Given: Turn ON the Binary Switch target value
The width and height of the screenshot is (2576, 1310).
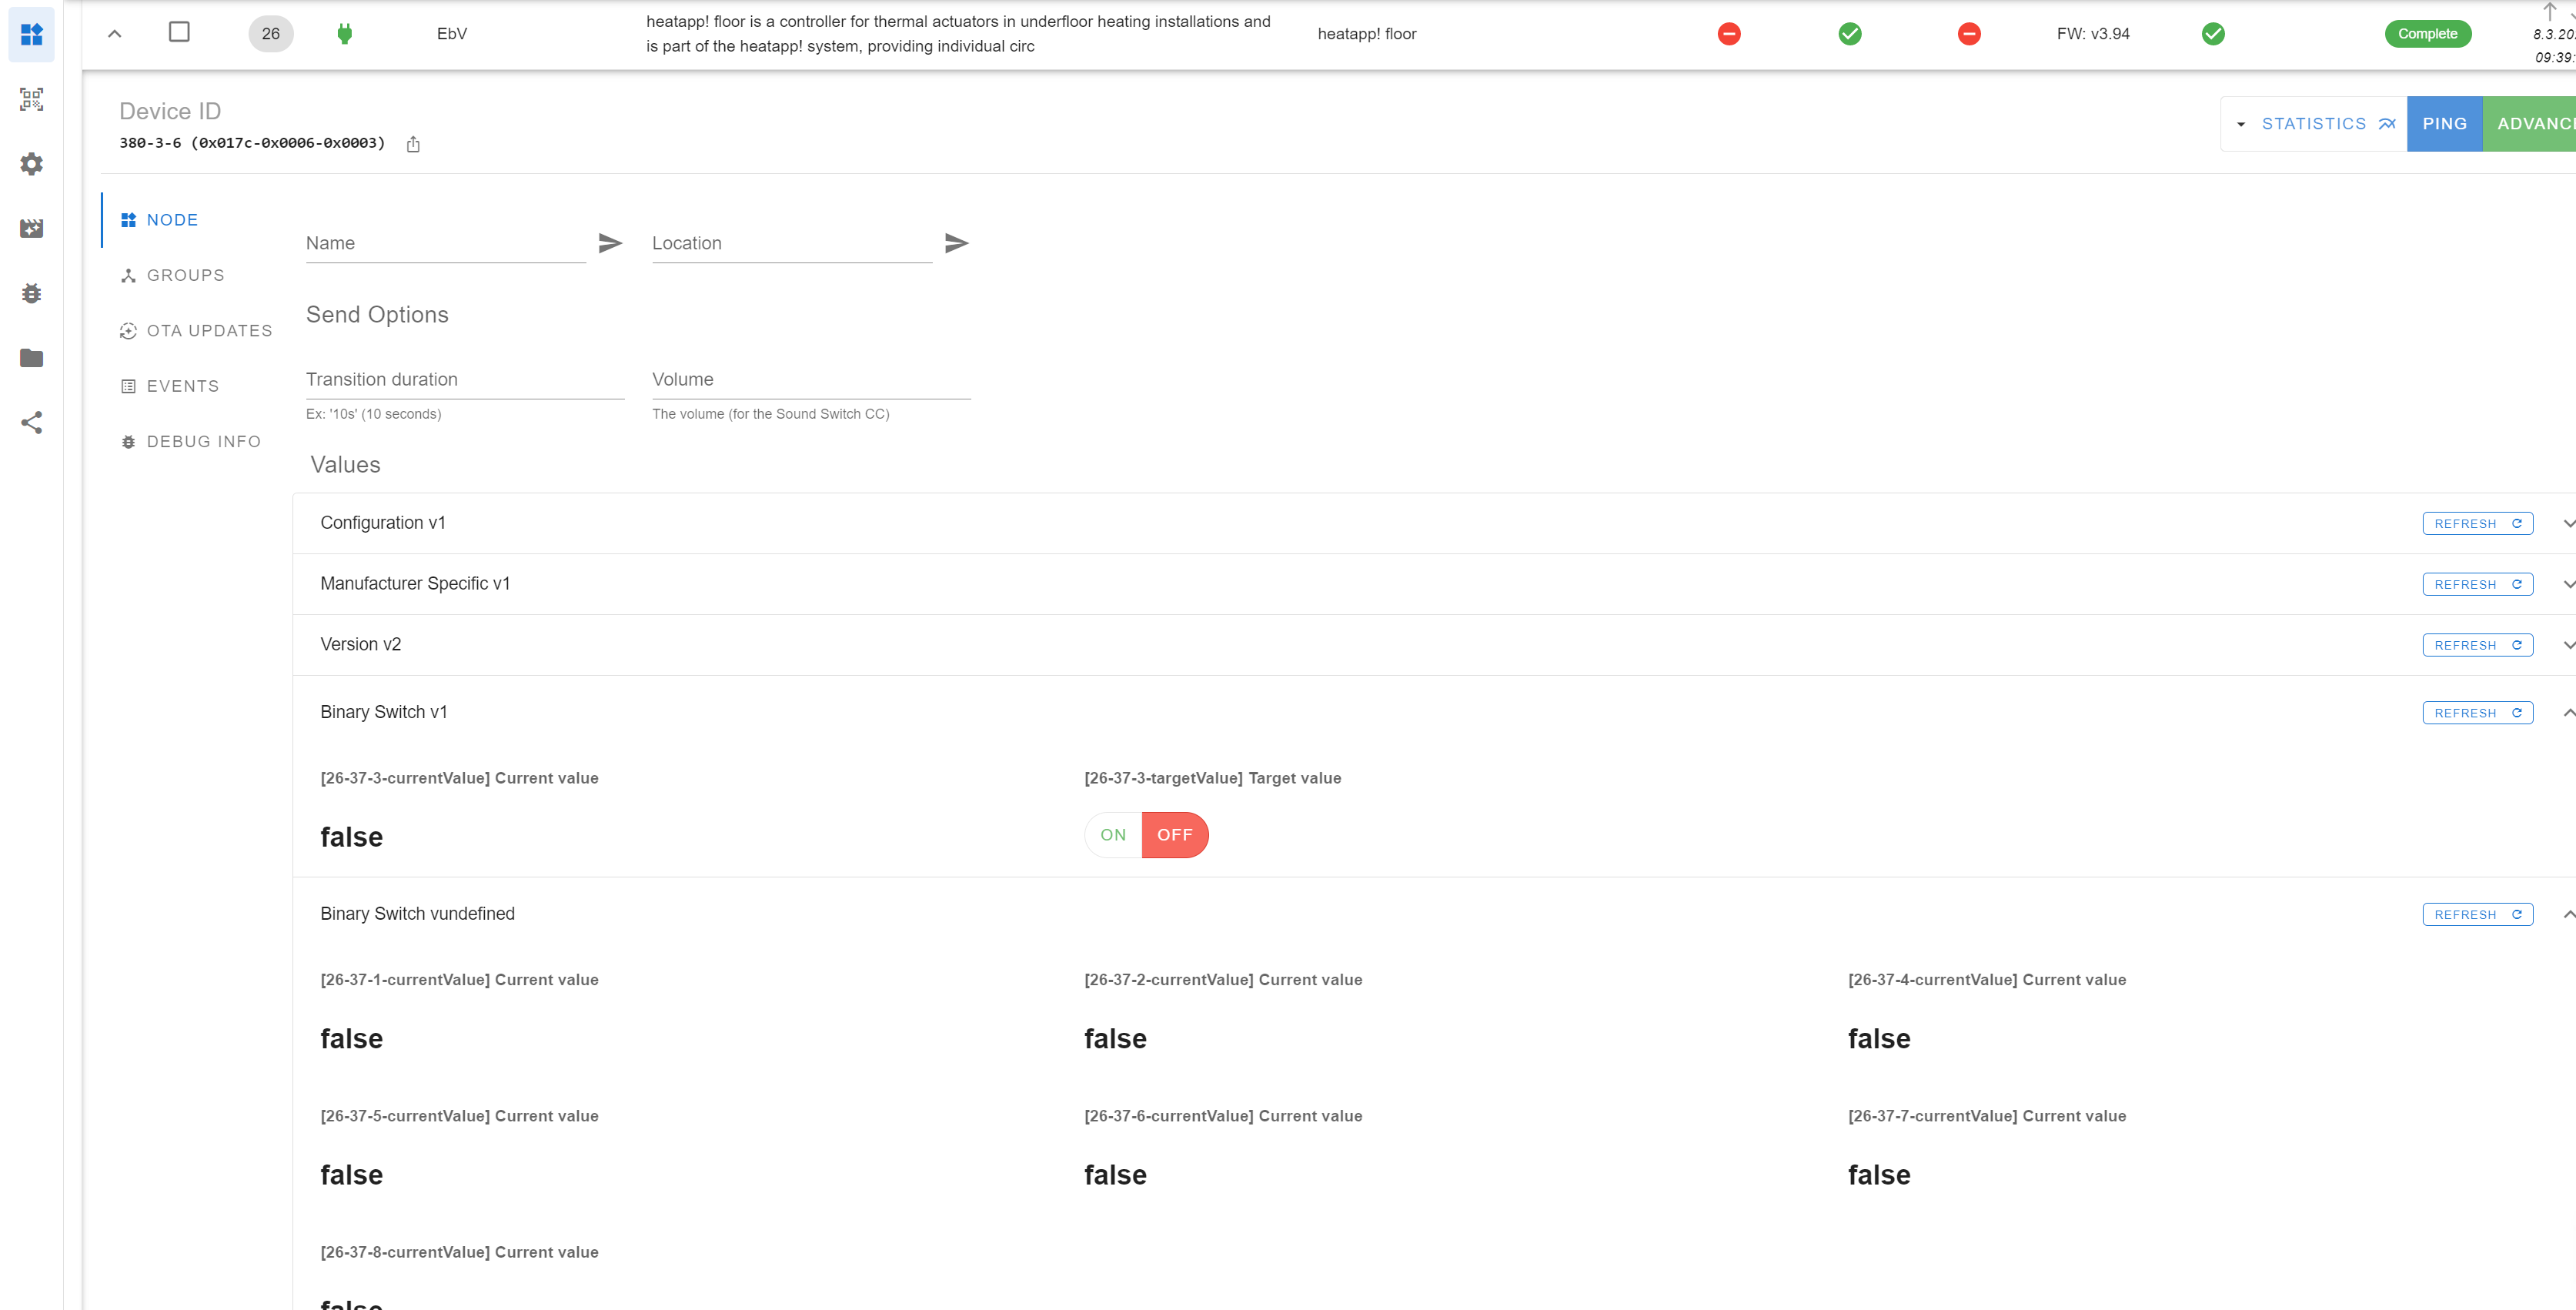Looking at the screenshot, I should (1111, 835).
